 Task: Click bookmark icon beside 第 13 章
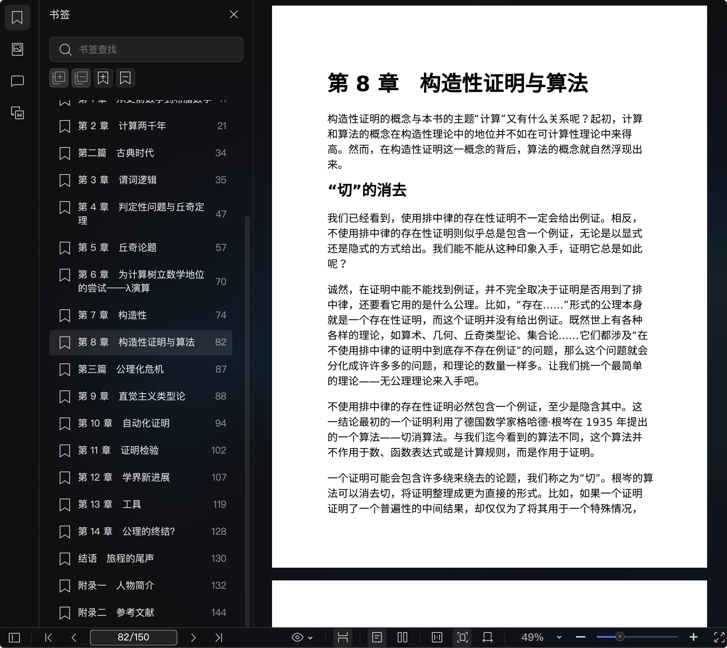[64, 505]
